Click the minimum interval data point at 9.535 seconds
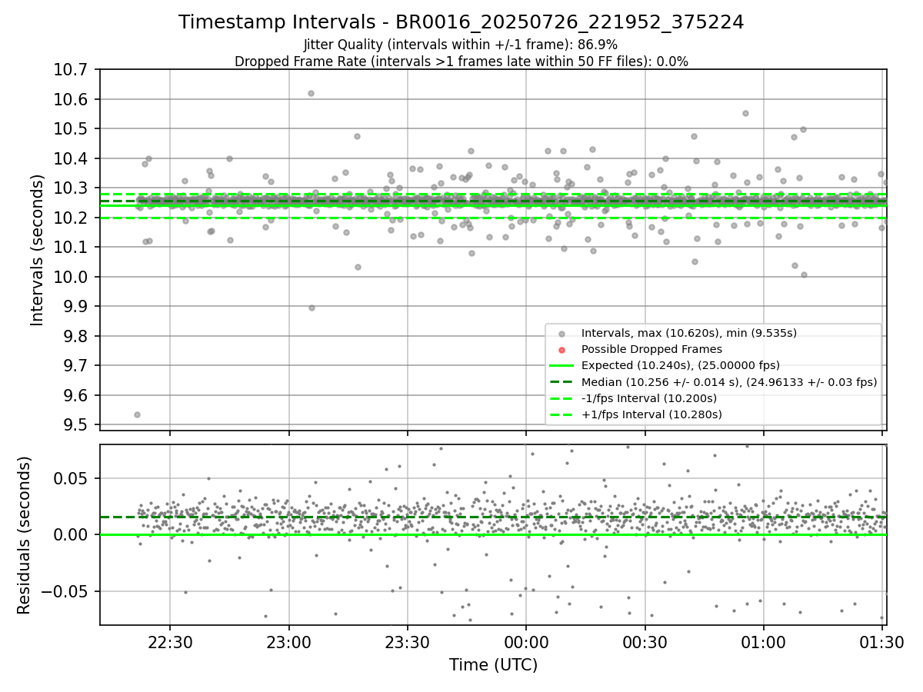This screenshot has height=692, width=923. [x=137, y=414]
